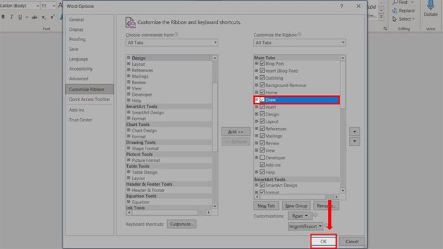Move selected tab down with arrow button
The image size is (443, 249).
click(x=354, y=142)
